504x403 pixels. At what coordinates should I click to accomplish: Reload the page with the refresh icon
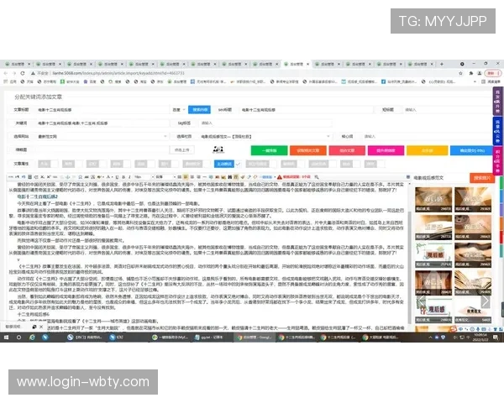click(x=23, y=73)
